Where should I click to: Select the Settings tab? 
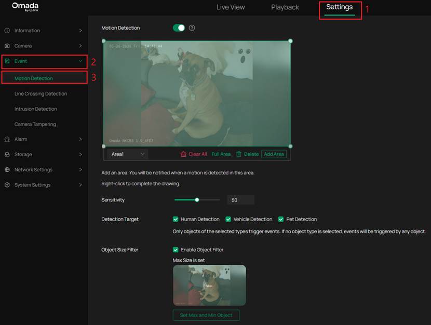point(340,7)
